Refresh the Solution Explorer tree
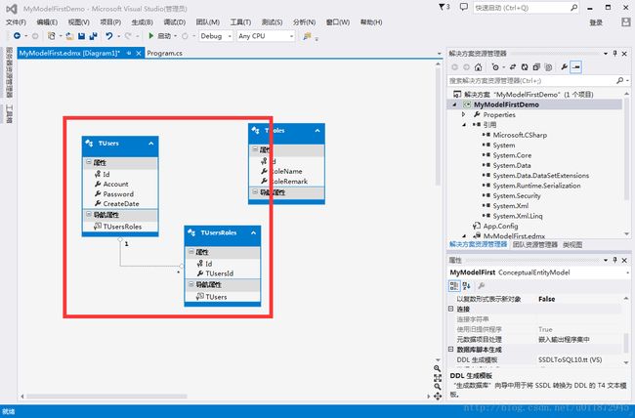Screen dimensions: 635x418 tap(525, 67)
